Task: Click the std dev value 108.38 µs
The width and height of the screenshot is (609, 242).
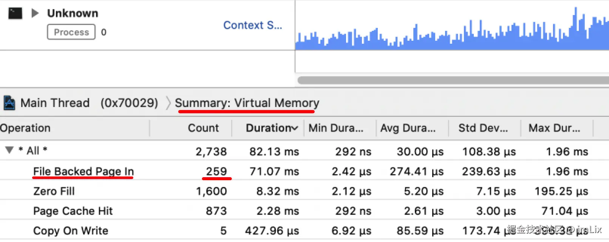Action: (x=489, y=152)
